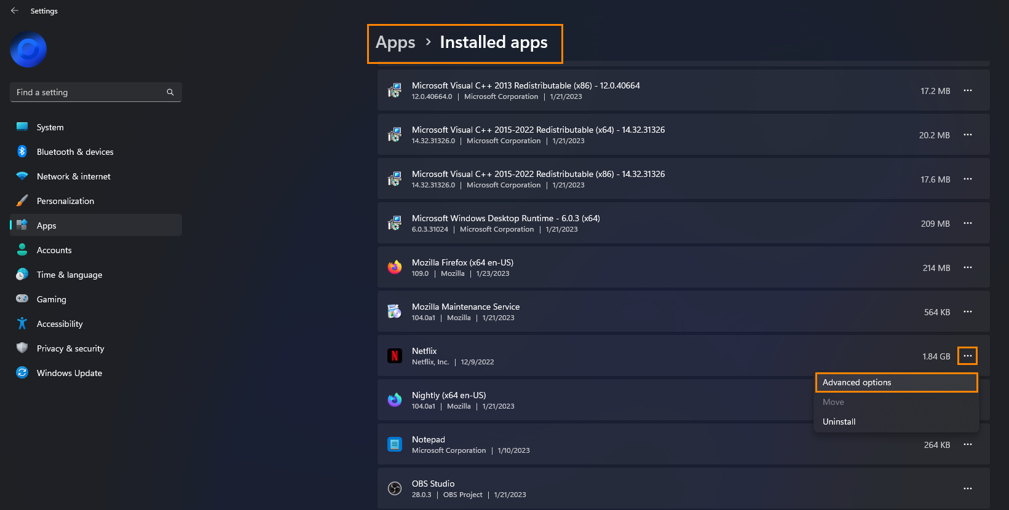
Task: Click the Windows Update refresh icon
Action: tap(22, 372)
